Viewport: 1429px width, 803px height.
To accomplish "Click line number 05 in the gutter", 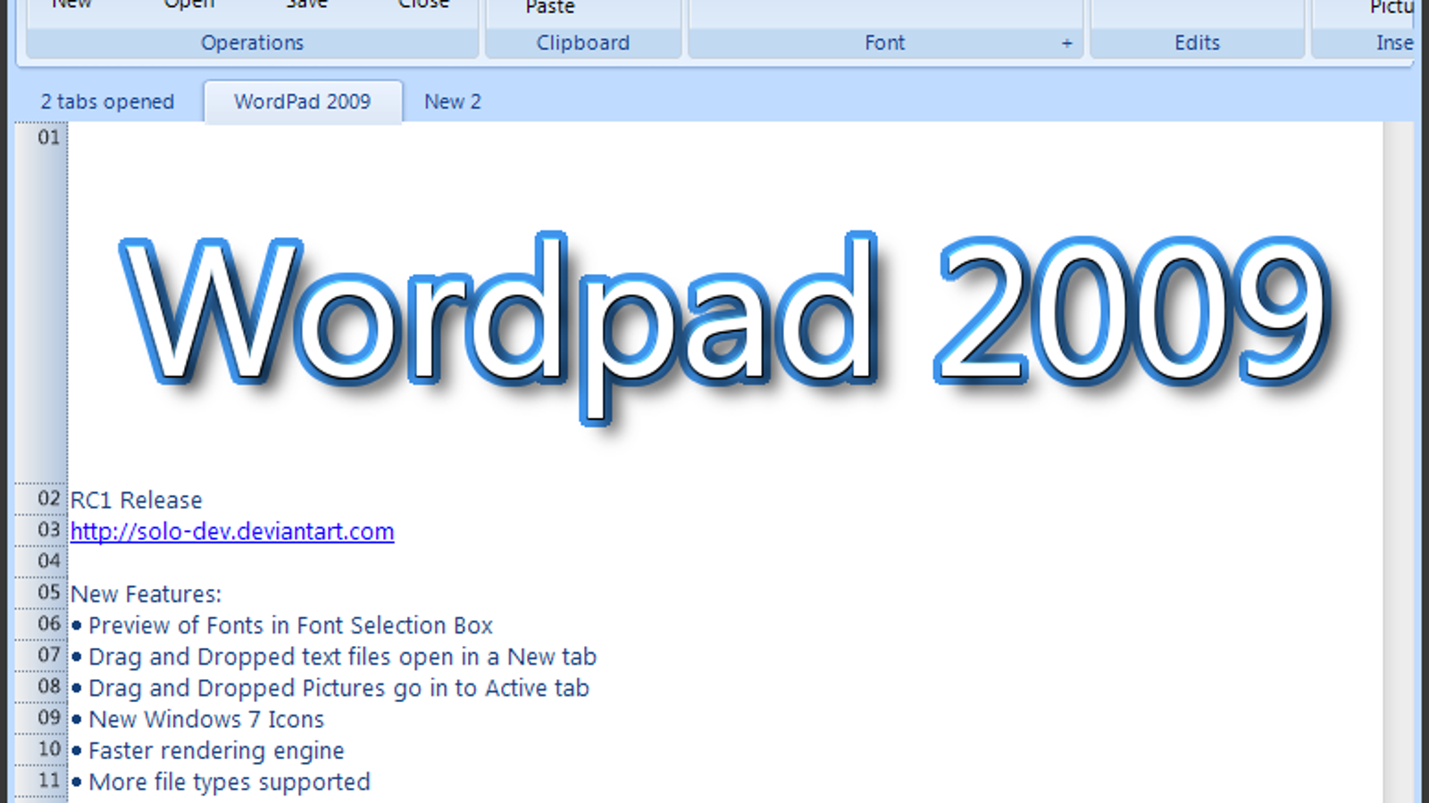I will (49, 592).
